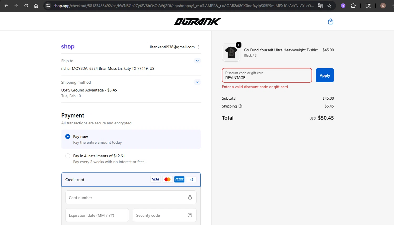Open account options three-dot menu

tap(199, 47)
